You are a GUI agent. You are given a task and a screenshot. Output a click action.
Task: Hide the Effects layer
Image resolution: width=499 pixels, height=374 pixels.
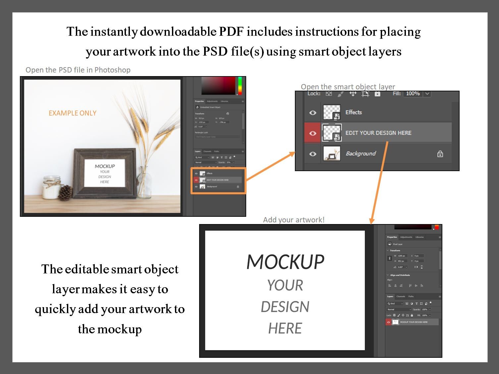click(x=313, y=113)
